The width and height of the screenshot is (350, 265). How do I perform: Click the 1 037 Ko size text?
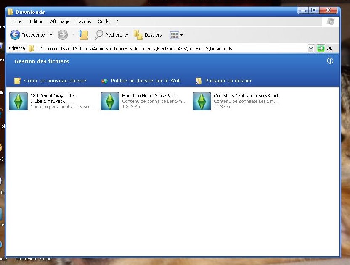pos(223,107)
